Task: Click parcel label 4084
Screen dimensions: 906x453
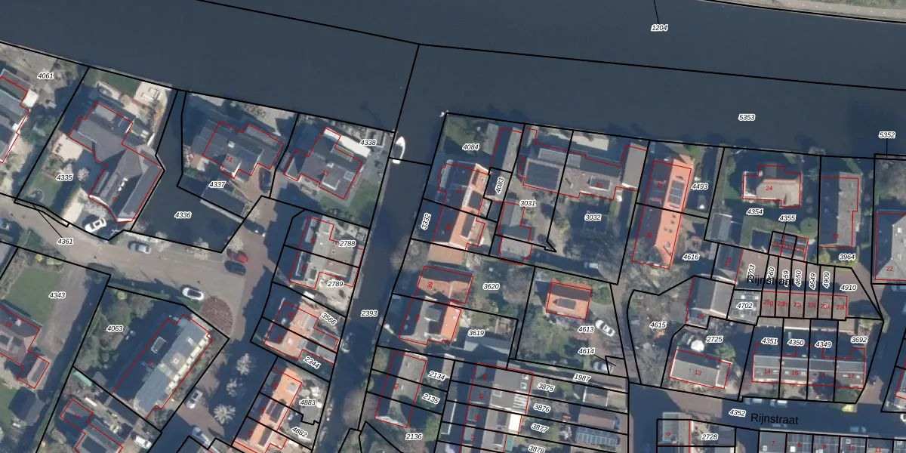Action: [470, 147]
